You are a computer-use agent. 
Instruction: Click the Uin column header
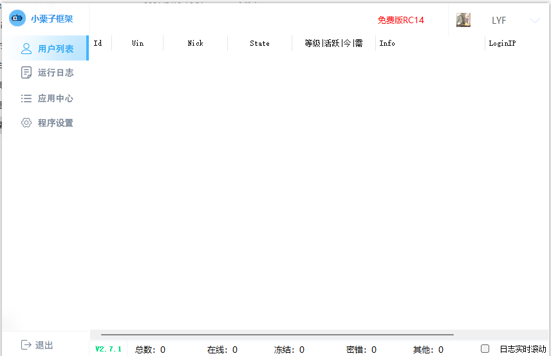[138, 43]
